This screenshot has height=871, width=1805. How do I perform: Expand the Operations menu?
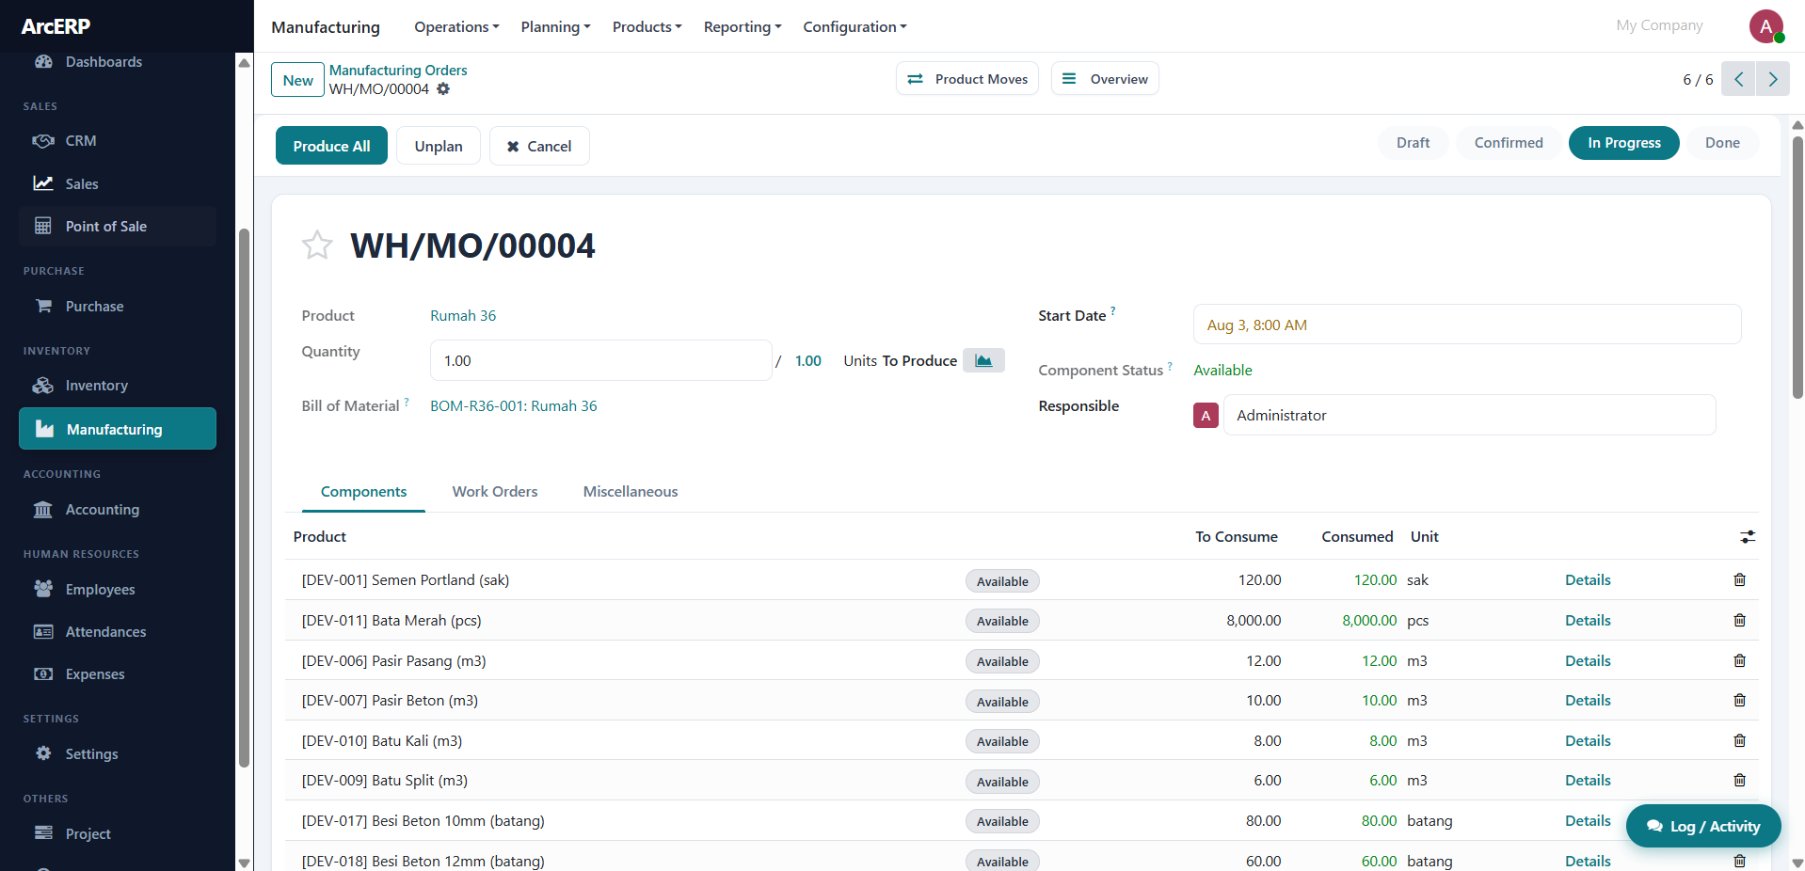click(456, 27)
